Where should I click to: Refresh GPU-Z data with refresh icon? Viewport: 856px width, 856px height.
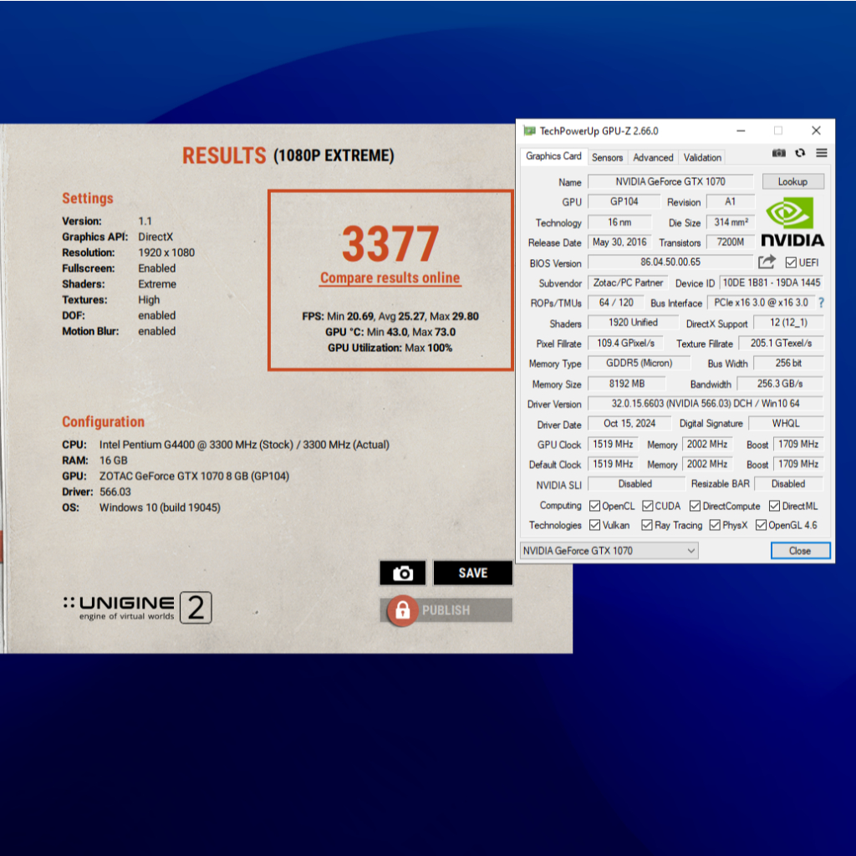point(800,154)
